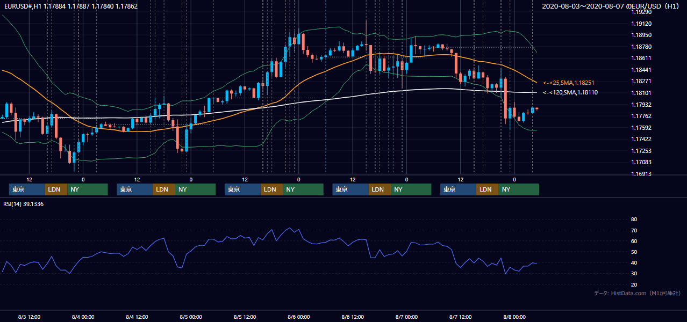Click RSI scale level 70
Viewport: 687px width, 322px height.
[x=634, y=230]
